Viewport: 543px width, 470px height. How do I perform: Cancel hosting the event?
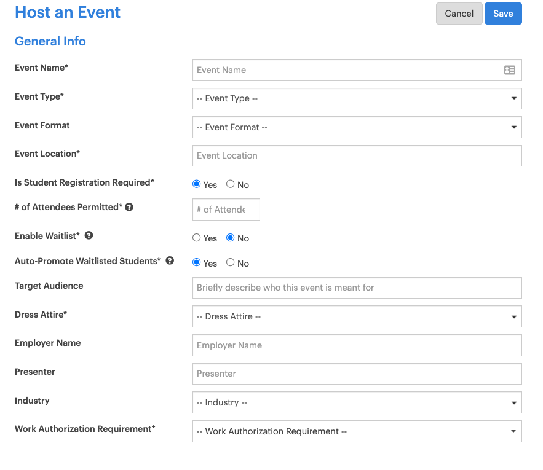point(459,13)
